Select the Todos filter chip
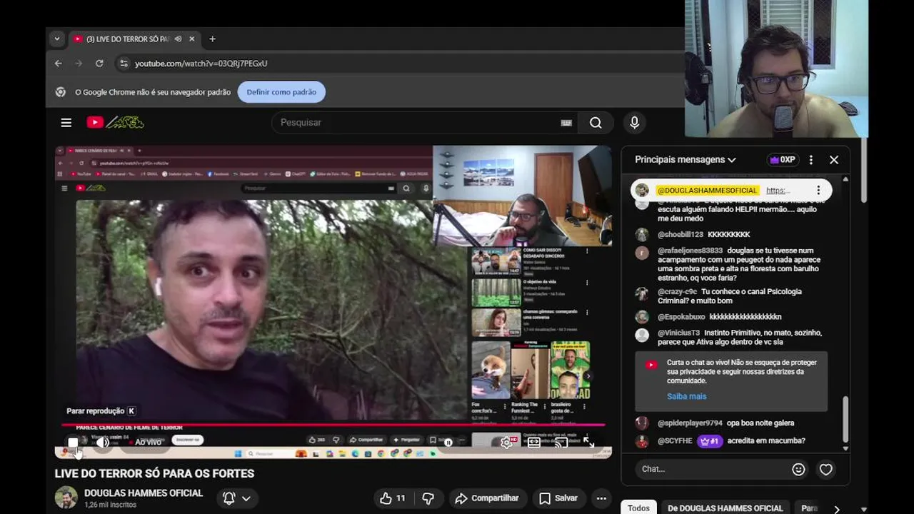 pyautogui.click(x=638, y=508)
